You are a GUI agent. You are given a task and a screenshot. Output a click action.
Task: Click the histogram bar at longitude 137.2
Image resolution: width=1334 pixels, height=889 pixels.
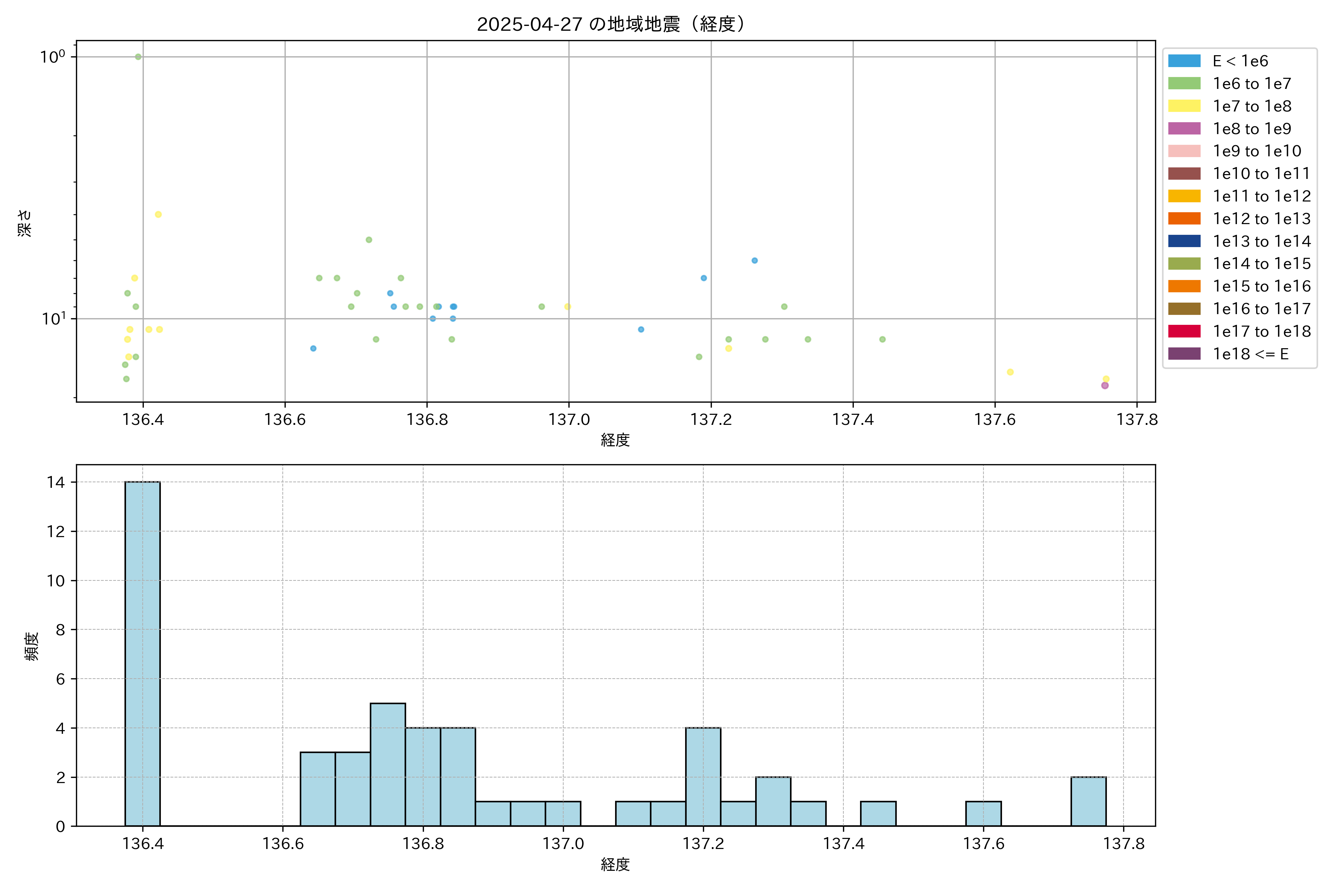[703, 777]
